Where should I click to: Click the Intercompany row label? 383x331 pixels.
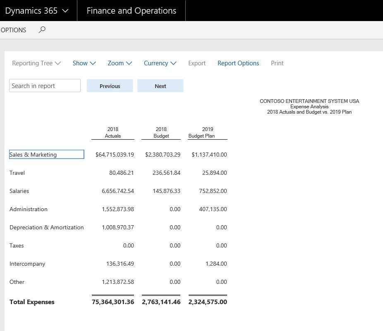[x=27, y=264]
